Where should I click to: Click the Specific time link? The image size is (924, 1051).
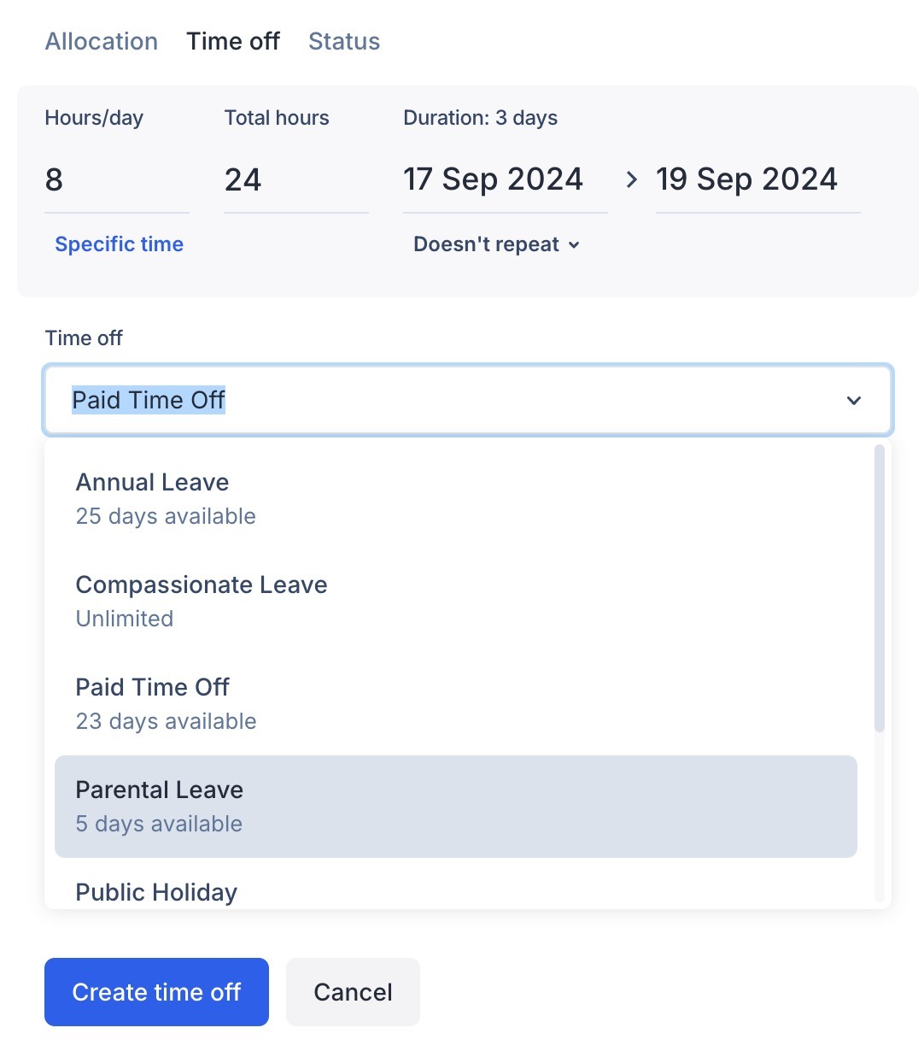[x=120, y=244]
